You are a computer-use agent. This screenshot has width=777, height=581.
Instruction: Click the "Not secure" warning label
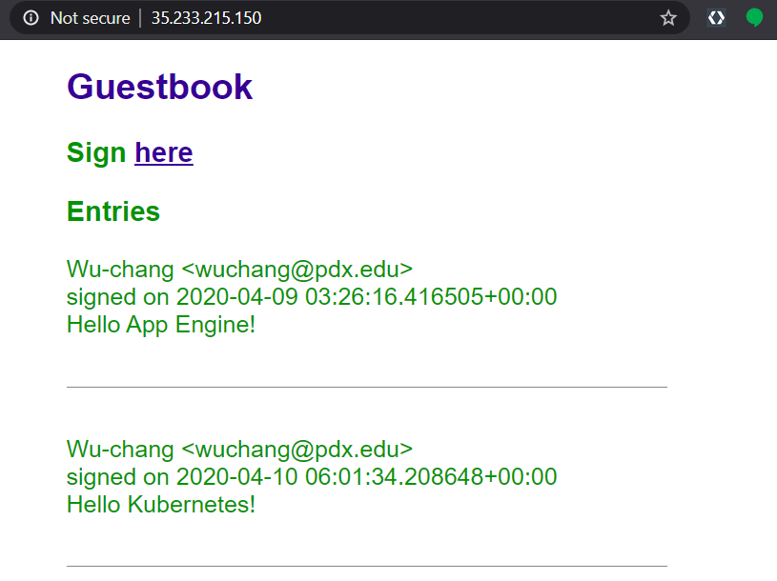(x=90, y=18)
